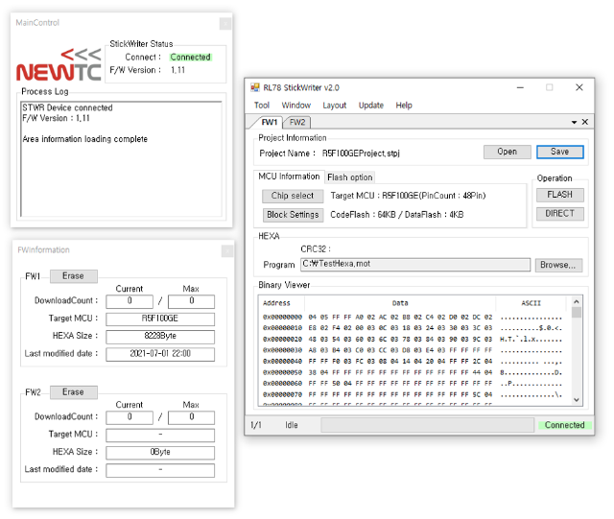Image resolution: width=614 pixels, height=519 pixels.
Task: Erase the FW1 firmware slot
Action: [73, 275]
